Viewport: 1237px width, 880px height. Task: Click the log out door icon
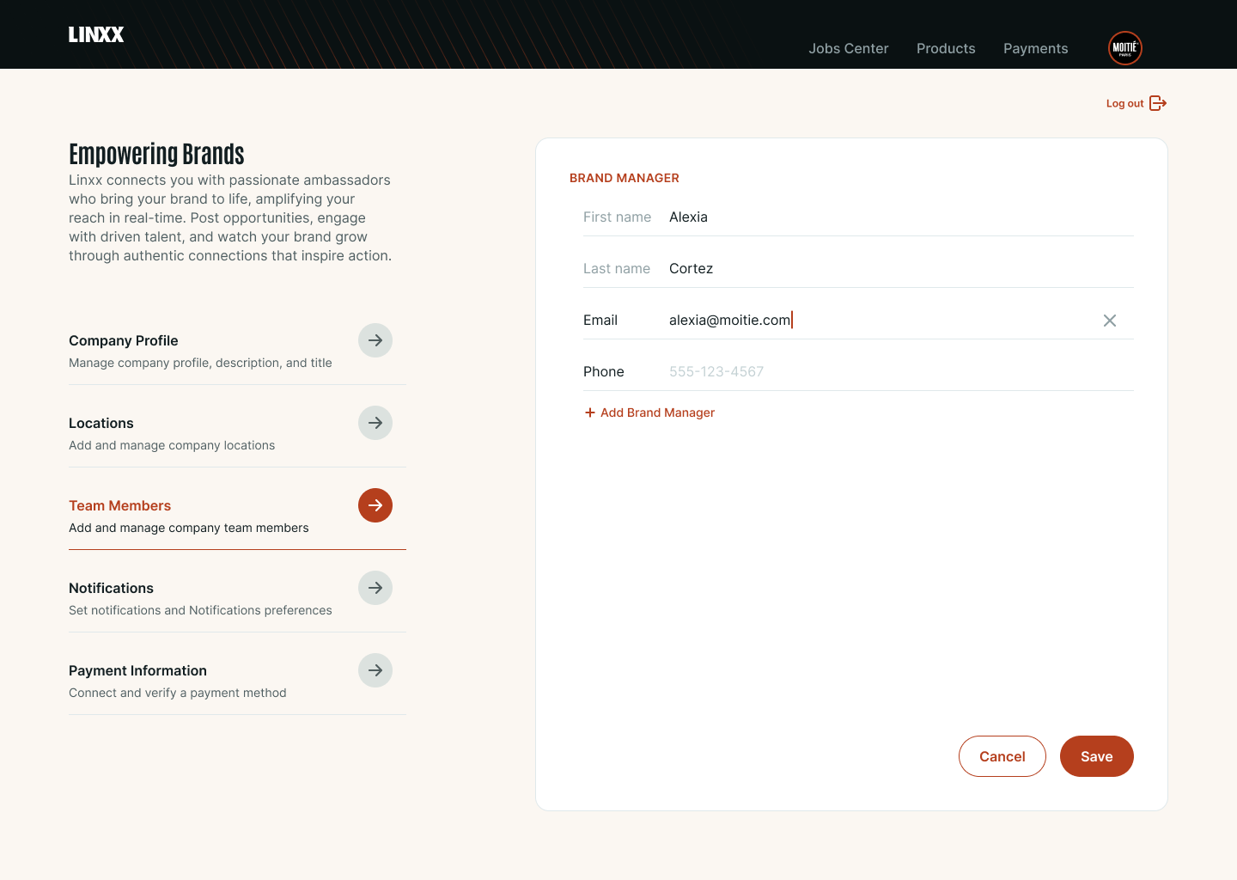point(1158,103)
